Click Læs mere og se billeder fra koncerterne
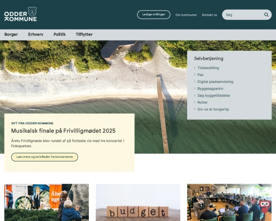 point(45,157)
